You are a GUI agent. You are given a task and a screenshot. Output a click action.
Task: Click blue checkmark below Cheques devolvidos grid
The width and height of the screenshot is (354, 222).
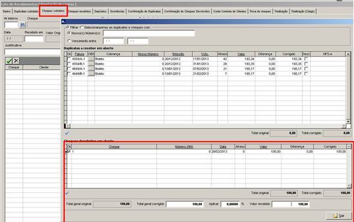[x=67, y=193]
